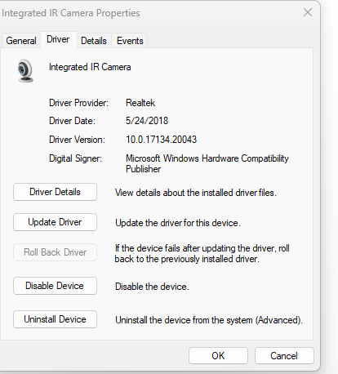Click the "Driver Date:" label
This screenshot has width=338, height=374.
click(x=72, y=121)
